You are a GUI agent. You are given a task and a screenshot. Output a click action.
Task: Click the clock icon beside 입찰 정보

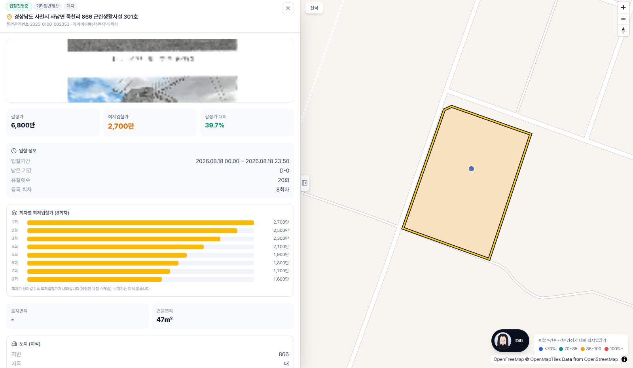pos(14,151)
